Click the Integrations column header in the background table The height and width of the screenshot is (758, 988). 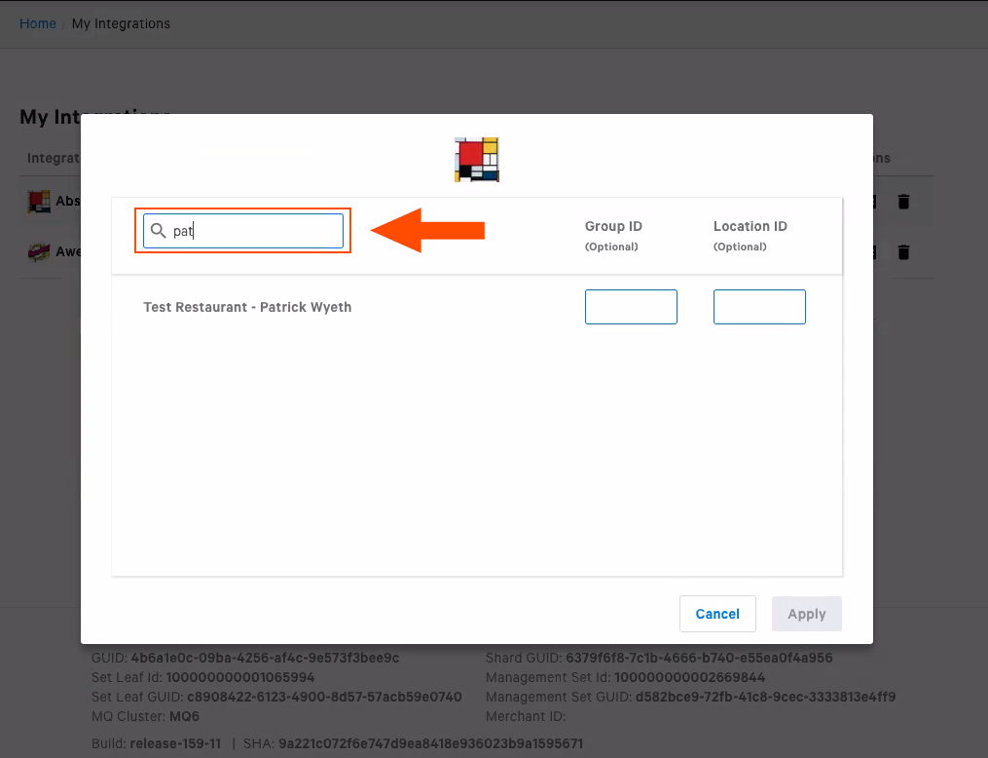[54, 158]
